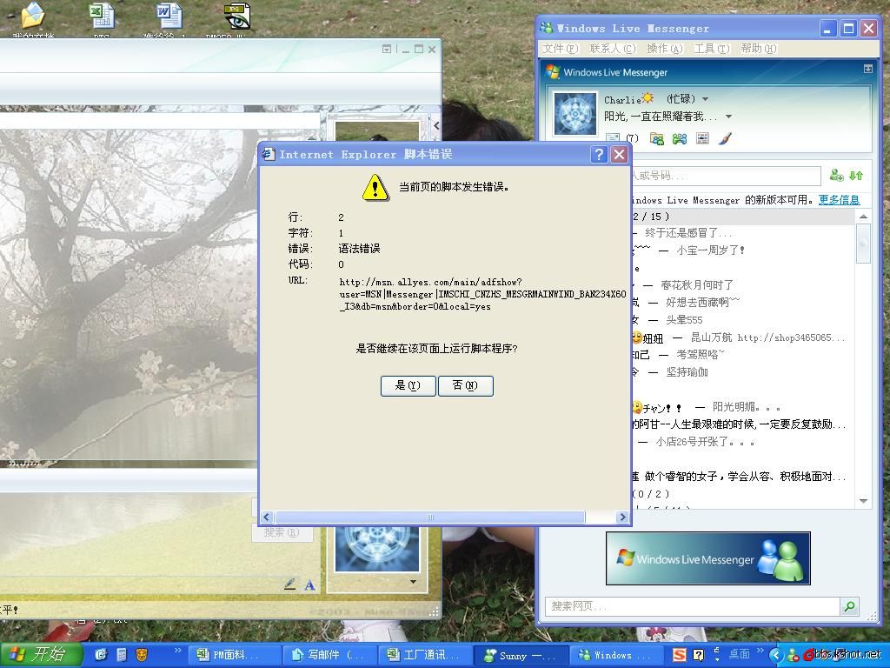Screen dimensions: 890x668
Task: Select contact 妞妞 with 昆山万航 status
Action: pyautogui.click(x=742, y=338)
